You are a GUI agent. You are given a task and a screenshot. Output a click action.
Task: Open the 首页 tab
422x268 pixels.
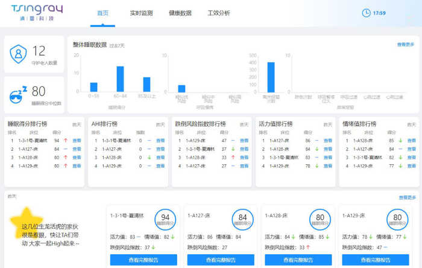coord(103,13)
